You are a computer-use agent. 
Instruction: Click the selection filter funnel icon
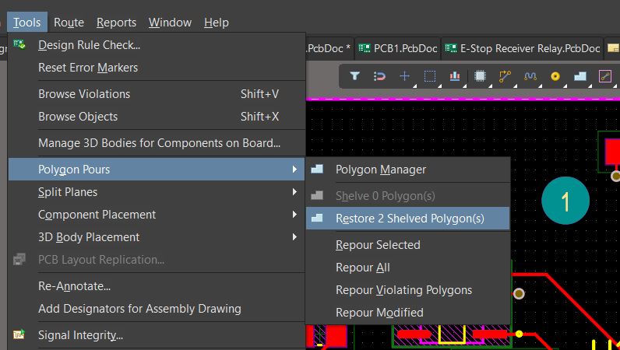354,76
